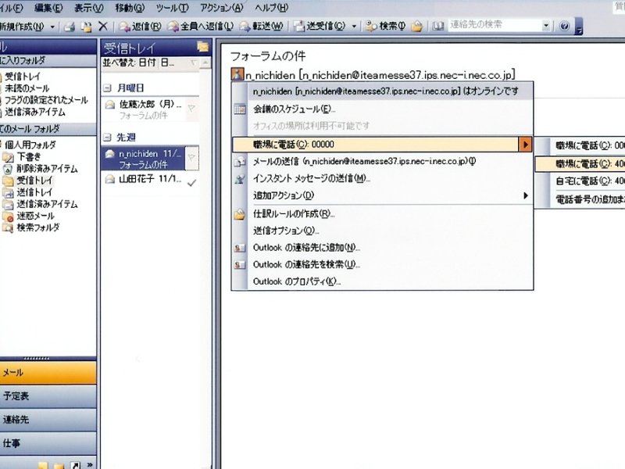625x469 pixels.
Task: Forward message with 転送(W)
Action: point(261,27)
